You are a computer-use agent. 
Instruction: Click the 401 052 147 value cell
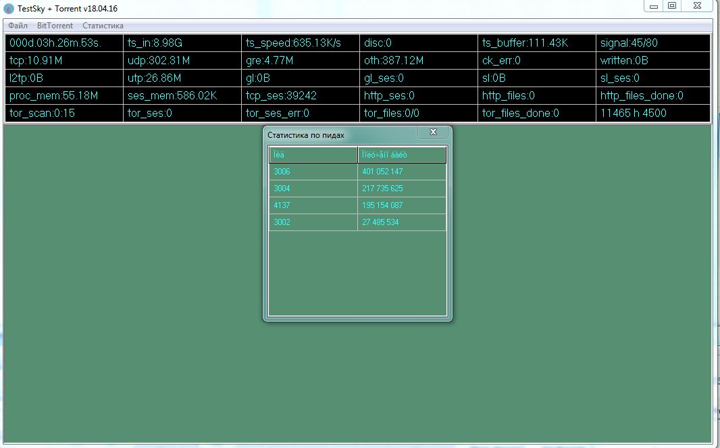[x=402, y=172]
